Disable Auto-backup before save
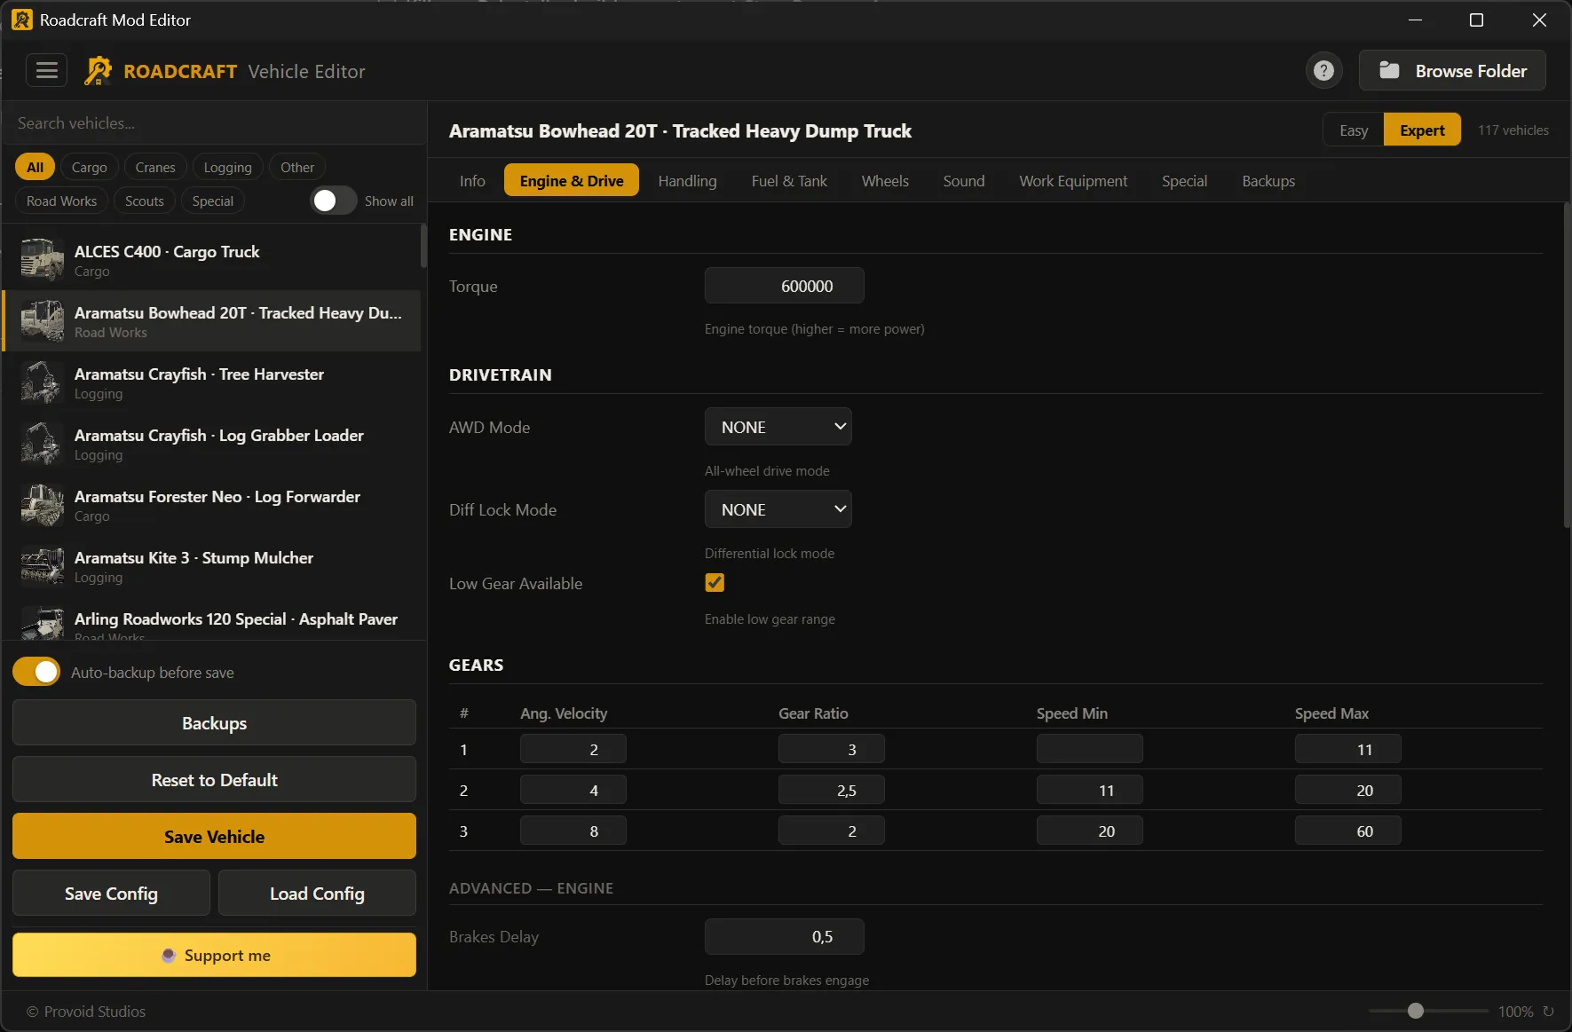This screenshot has height=1032, width=1572. [36, 672]
